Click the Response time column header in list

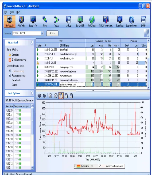[x=22, y=106]
